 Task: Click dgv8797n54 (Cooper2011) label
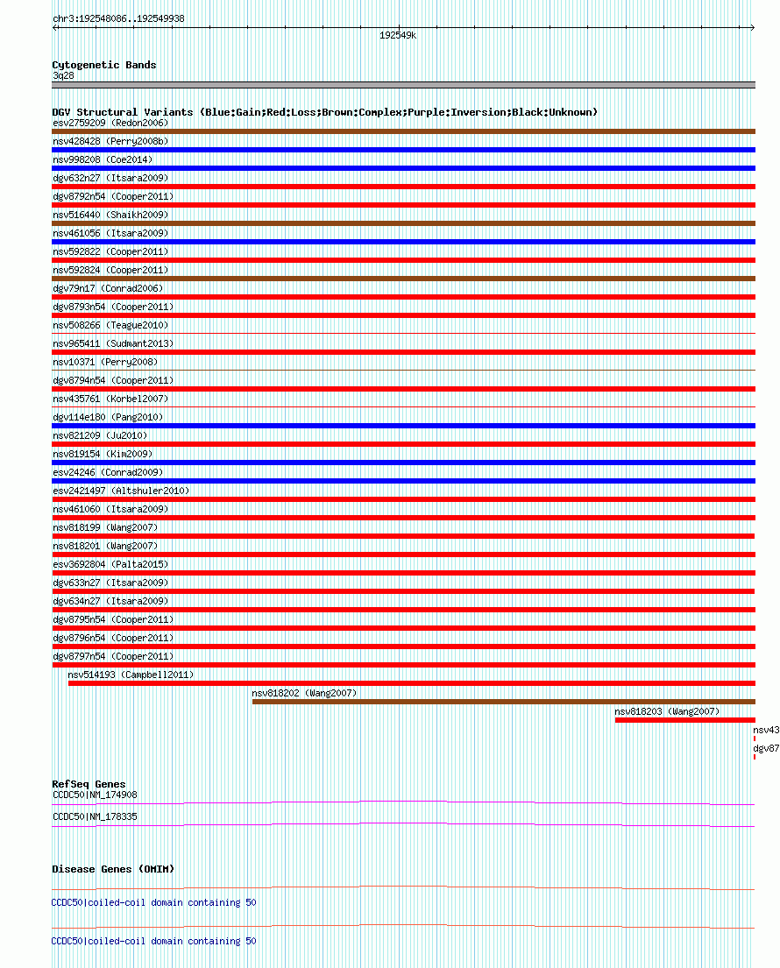point(113,656)
